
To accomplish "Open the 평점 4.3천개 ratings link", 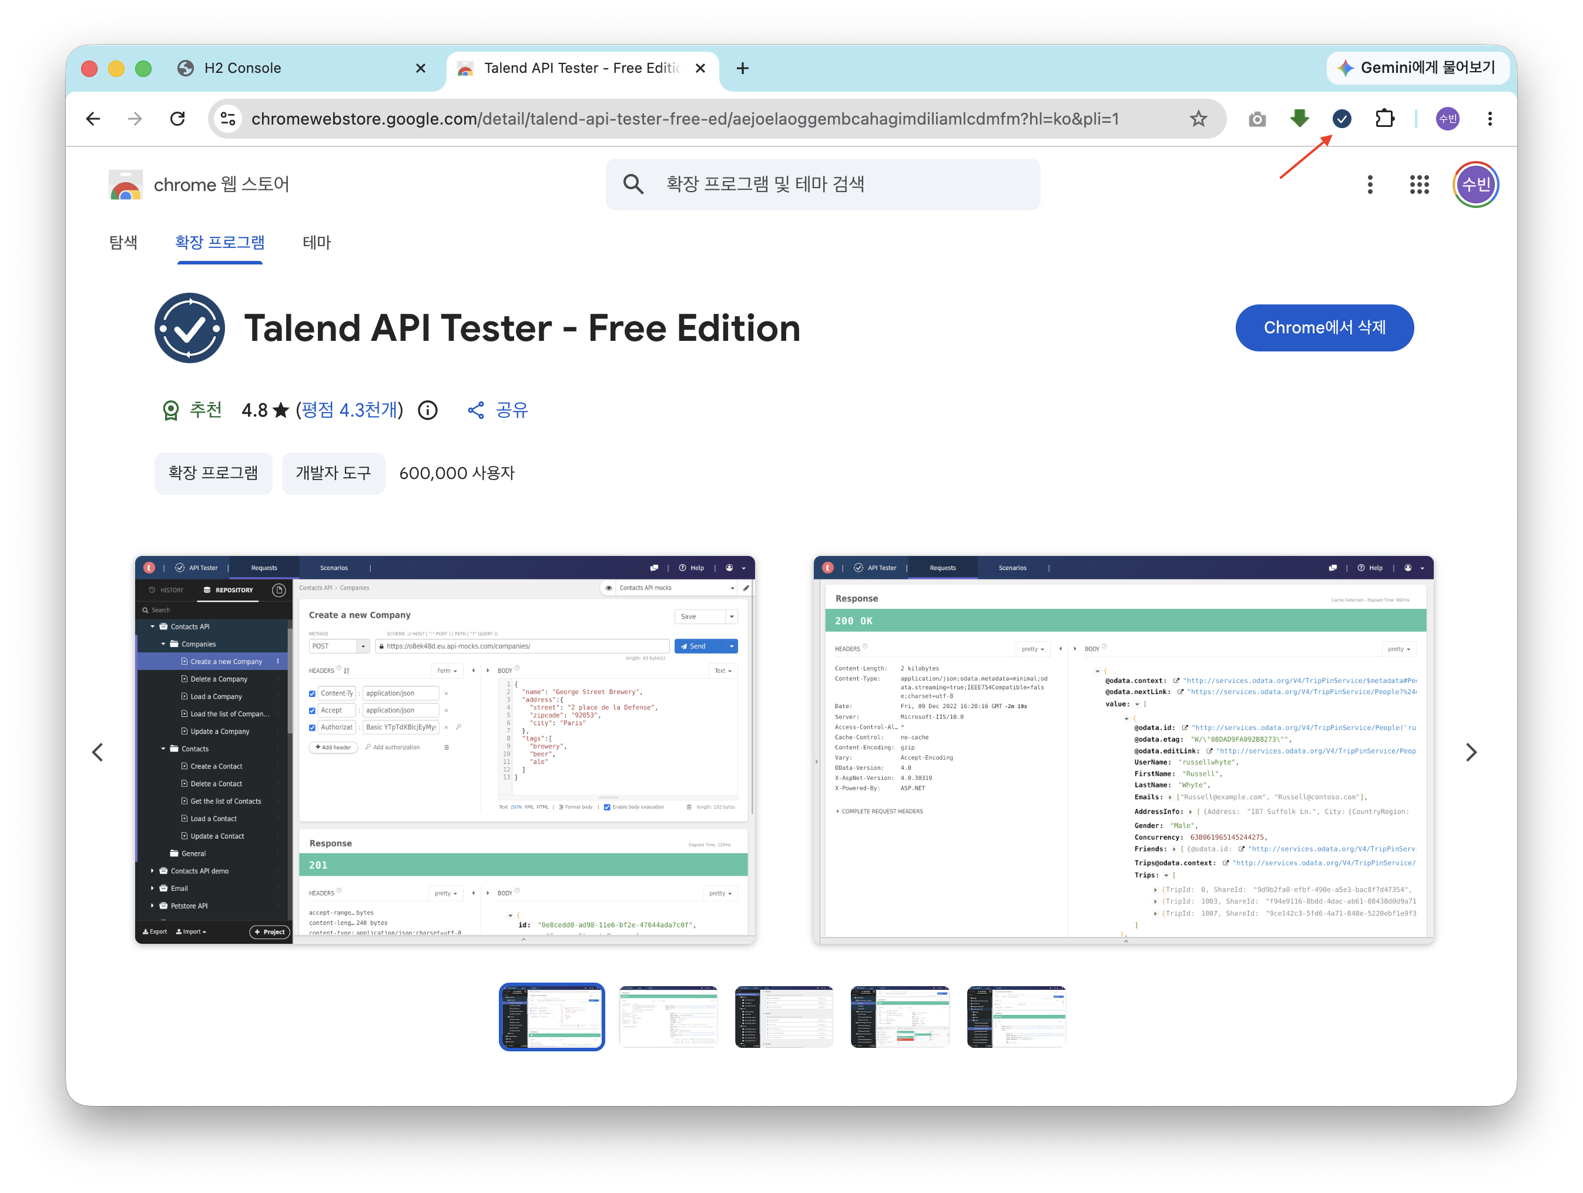I will click(349, 410).
